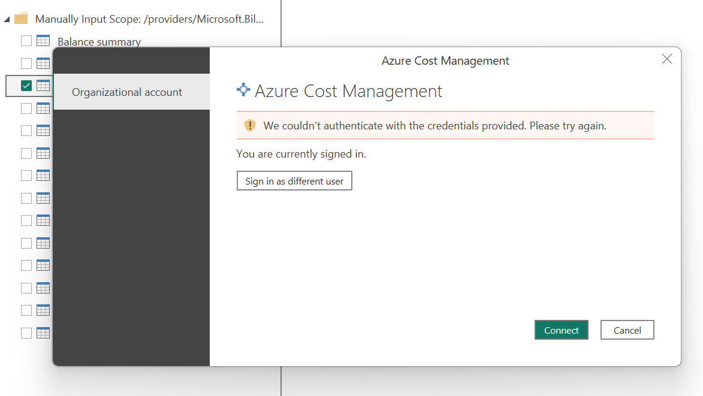Uncheck the checked table checkbox
Image resolution: width=703 pixels, height=396 pixels.
[x=26, y=86]
